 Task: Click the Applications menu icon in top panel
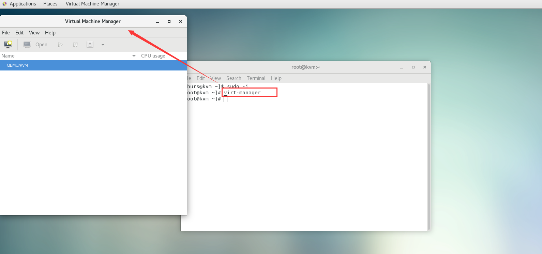click(x=4, y=4)
